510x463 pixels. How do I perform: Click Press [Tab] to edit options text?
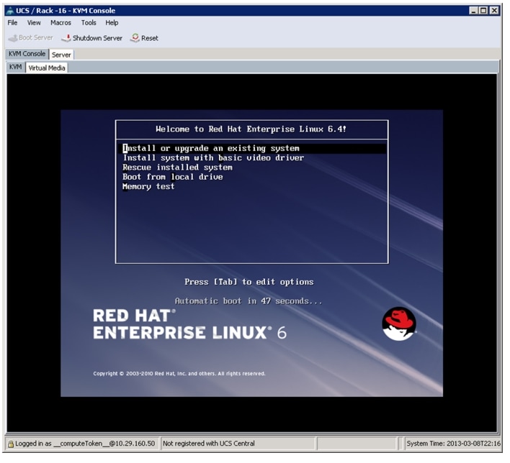(x=249, y=282)
